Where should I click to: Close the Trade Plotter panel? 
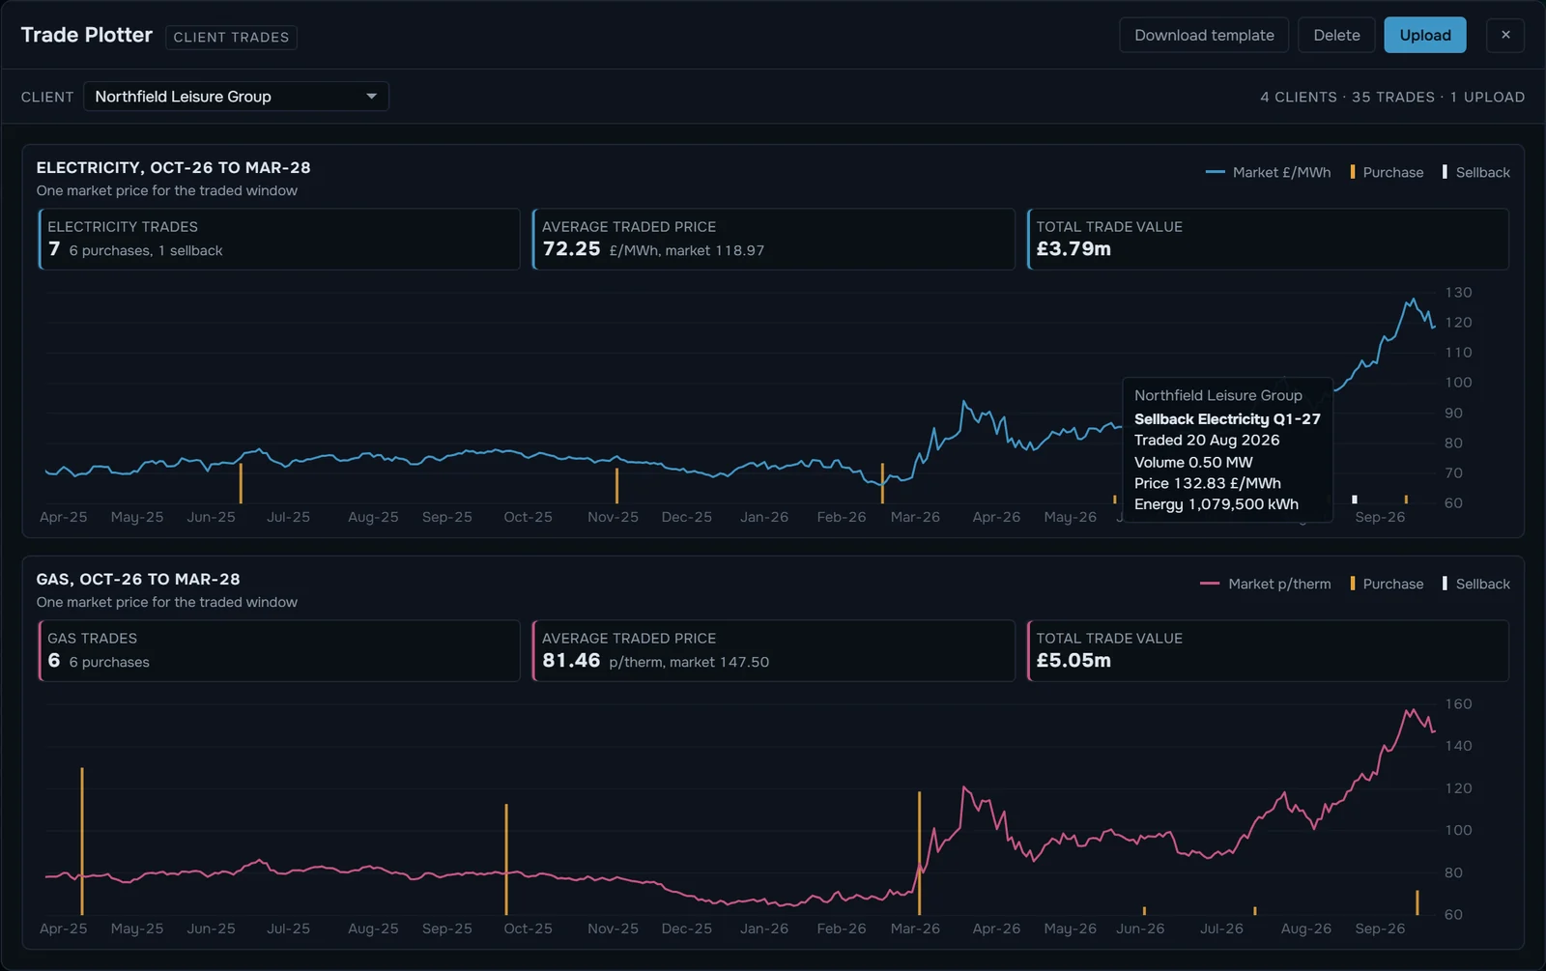pyautogui.click(x=1505, y=35)
